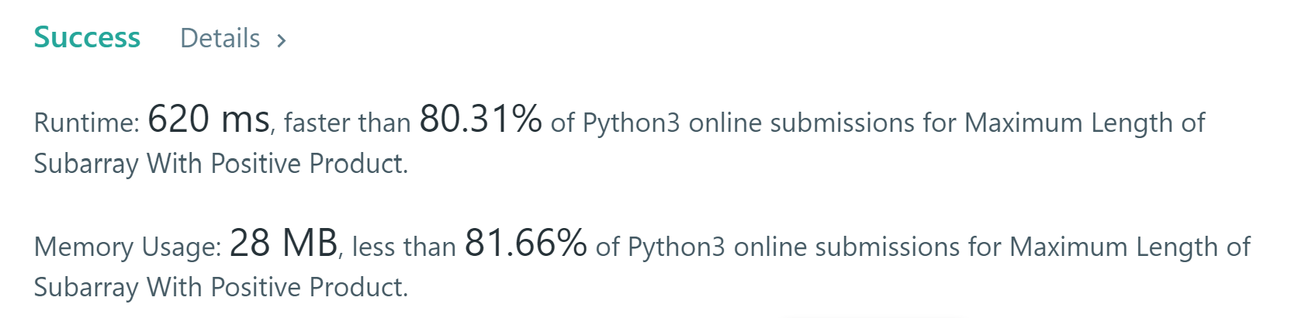Click Python3 in the runtime sentence
The height and width of the screenshot is (318, 1305).
pos(631,123)
